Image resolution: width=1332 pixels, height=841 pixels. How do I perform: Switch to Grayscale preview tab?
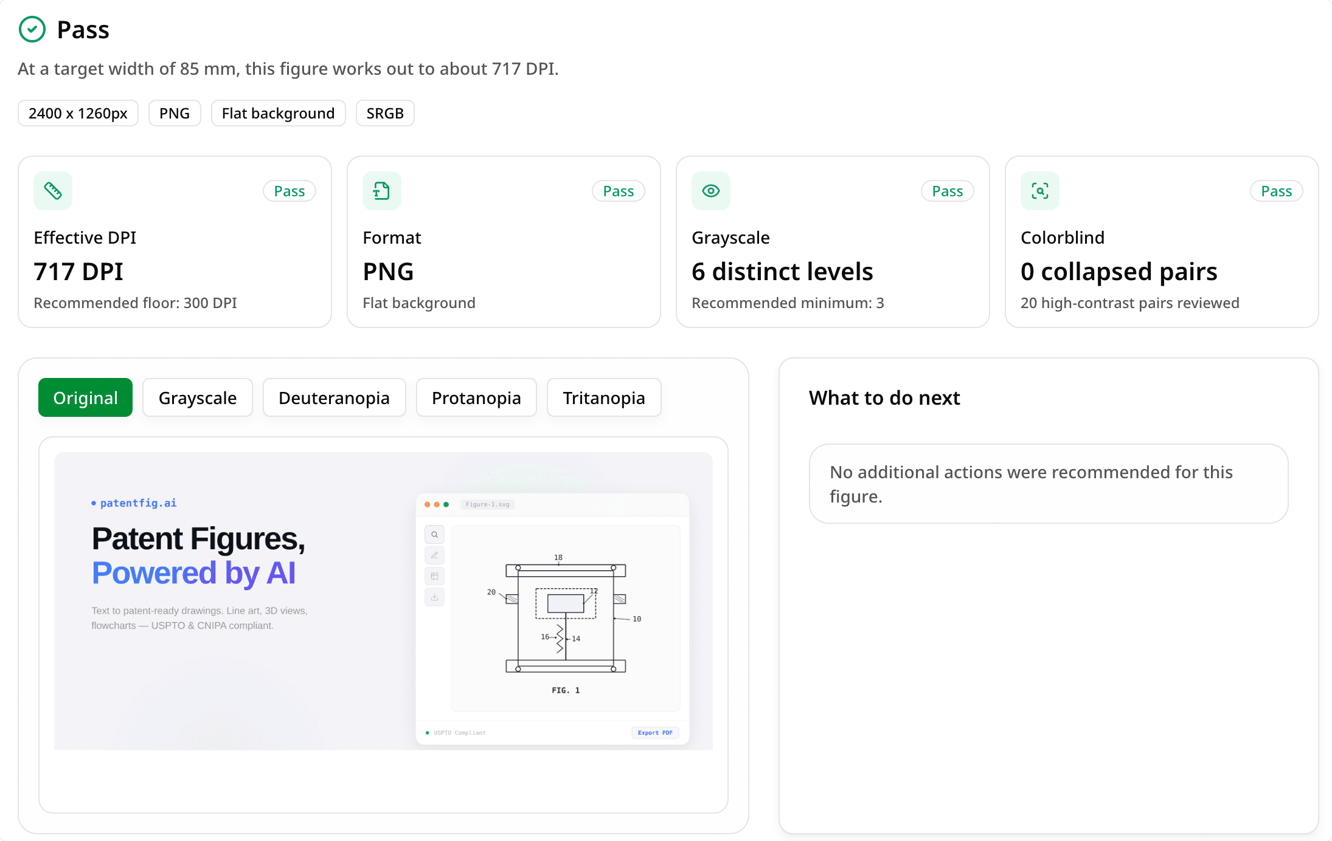[198, 397]
